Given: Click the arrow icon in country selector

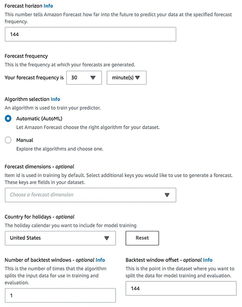Looking at the screenshot, I should tap(106, 238).
